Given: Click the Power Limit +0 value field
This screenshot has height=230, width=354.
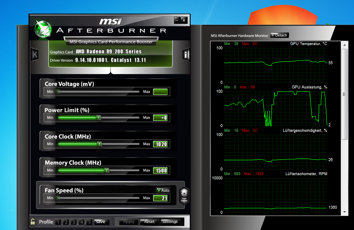Looking at the screenshot, I should (x=160, y=118).
